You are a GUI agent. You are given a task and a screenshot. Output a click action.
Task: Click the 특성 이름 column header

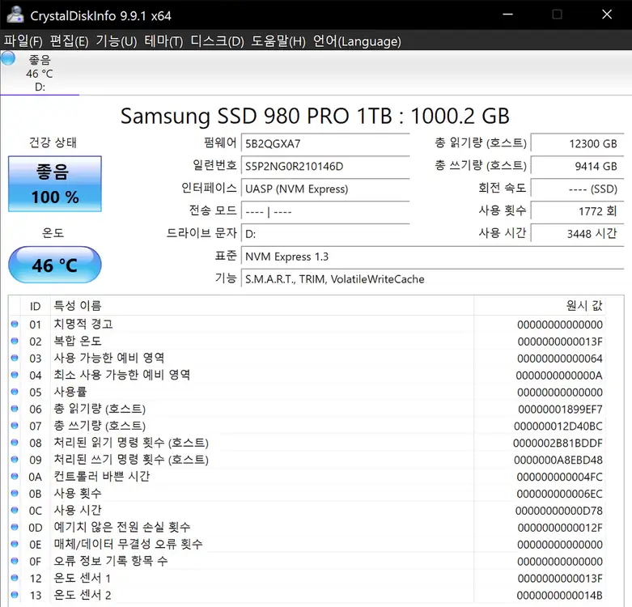point(262,306)
